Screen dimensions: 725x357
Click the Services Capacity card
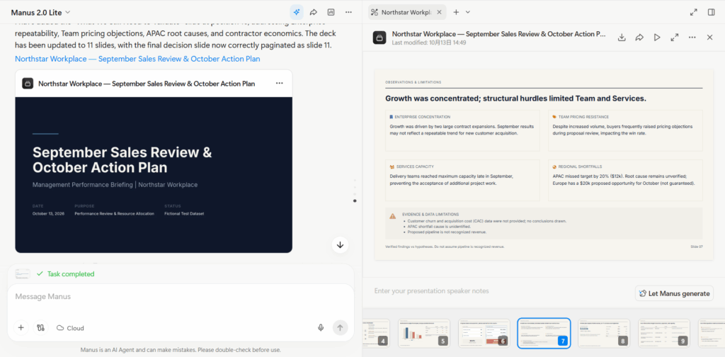click(462, 181)
